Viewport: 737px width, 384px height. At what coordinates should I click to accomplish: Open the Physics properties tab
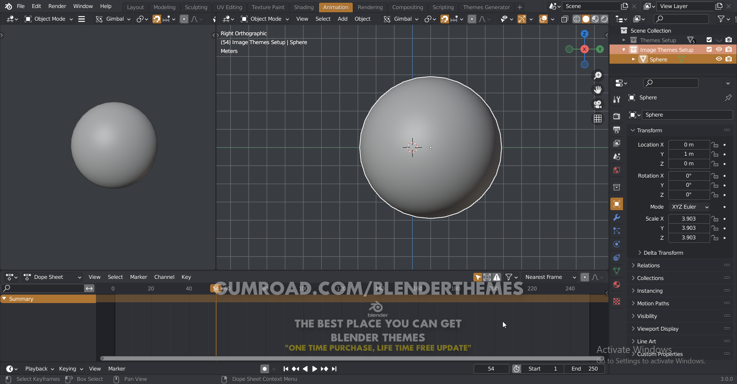coord(617,244)
